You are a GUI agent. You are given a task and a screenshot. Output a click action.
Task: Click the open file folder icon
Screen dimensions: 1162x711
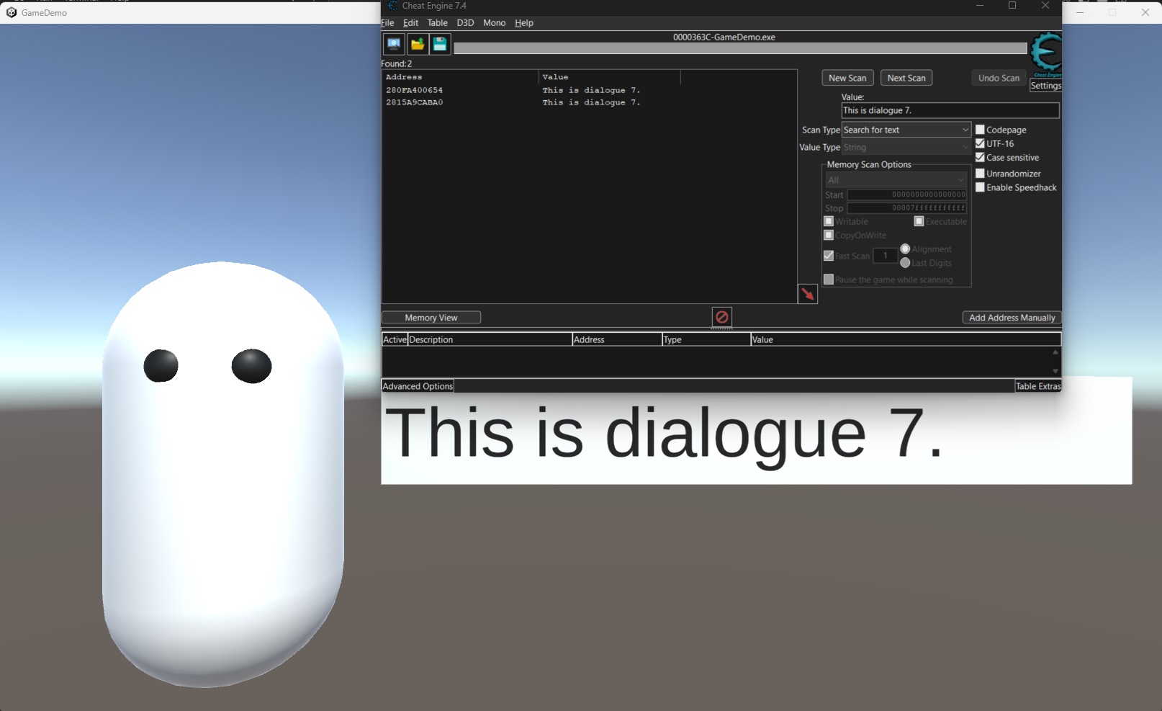417,44
